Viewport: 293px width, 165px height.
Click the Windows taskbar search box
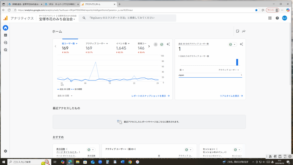pyautogui.click(x=29, y=162)
